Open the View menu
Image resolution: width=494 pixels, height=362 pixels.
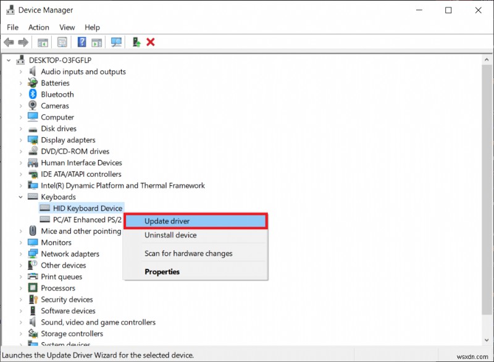[67, 27]
